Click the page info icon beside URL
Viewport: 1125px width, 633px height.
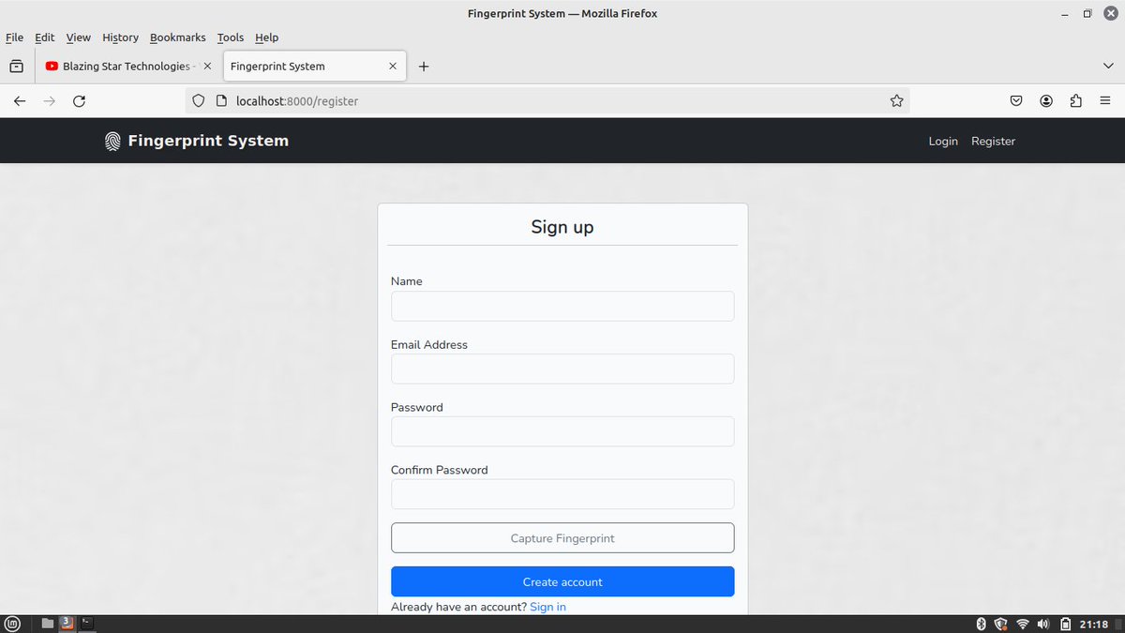[221, 101]
